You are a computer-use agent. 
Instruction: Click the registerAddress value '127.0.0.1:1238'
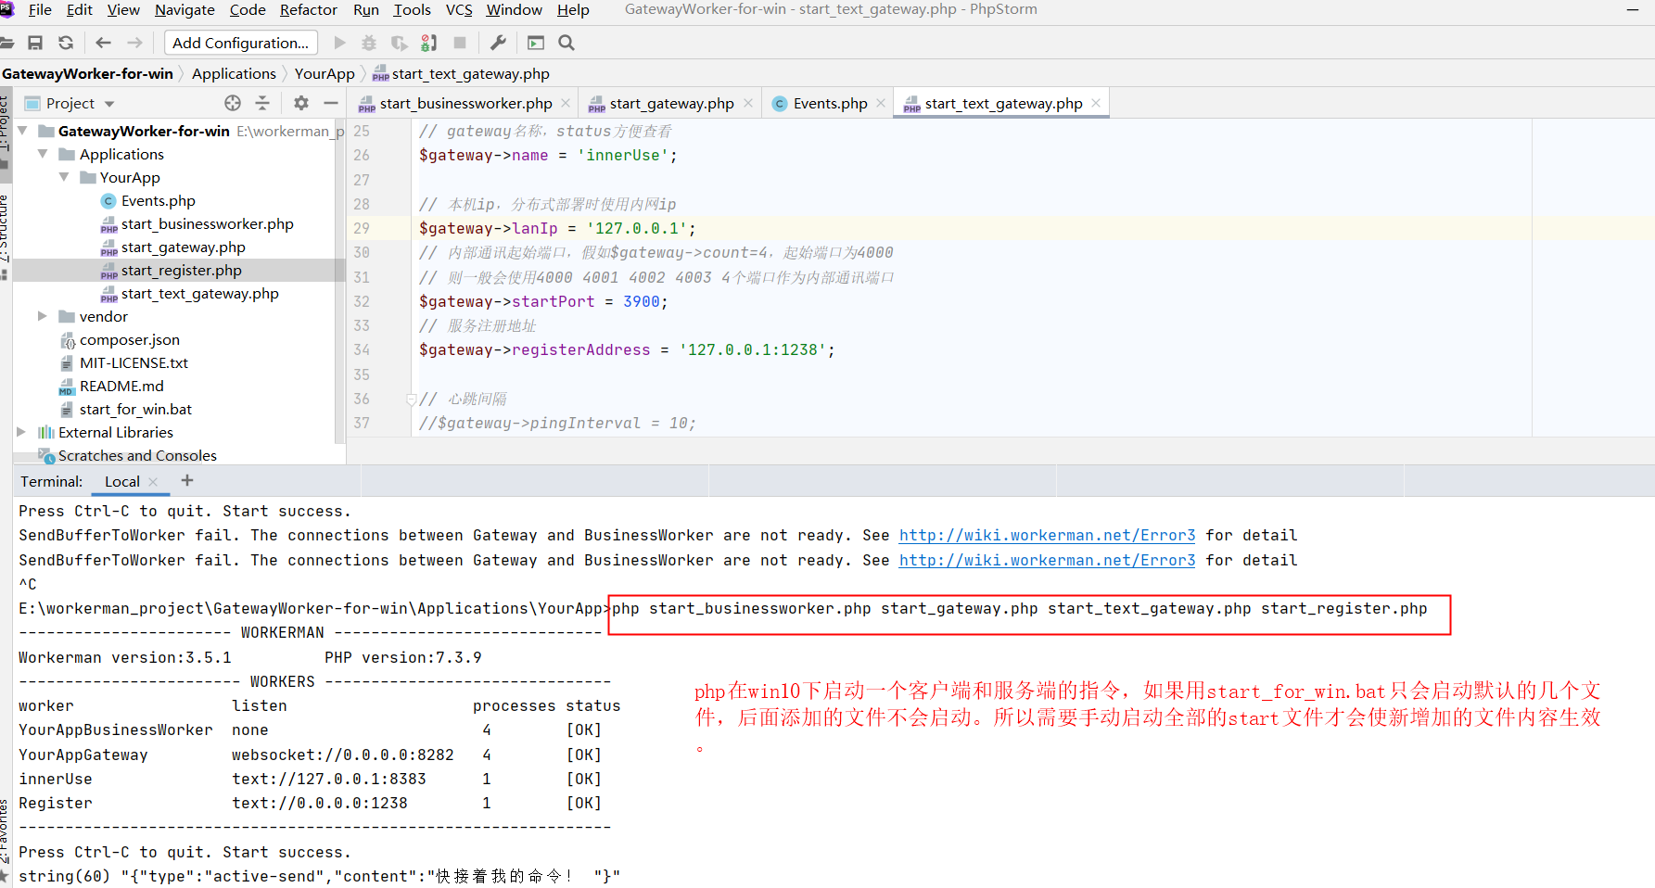pyautogui.click(x=752, y=349)
